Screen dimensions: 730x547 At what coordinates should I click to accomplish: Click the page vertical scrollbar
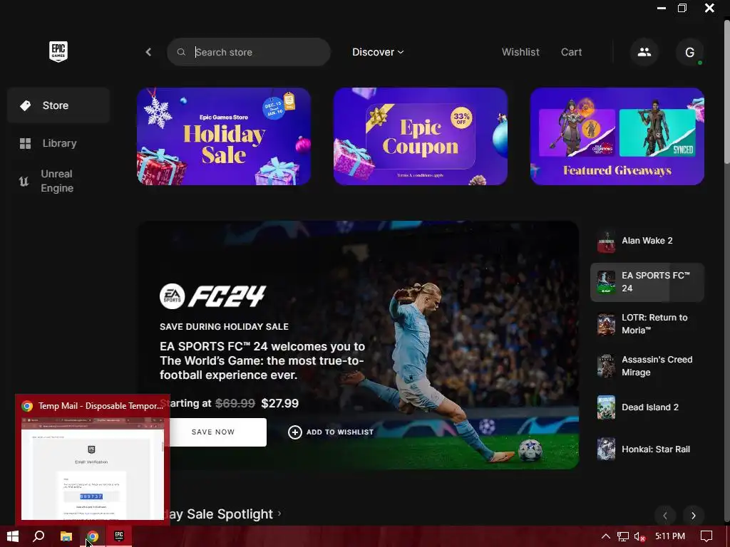[726, 93]
